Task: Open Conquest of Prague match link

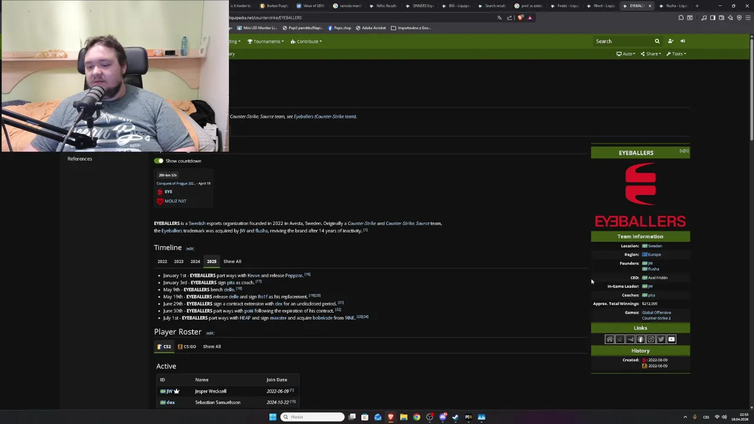Action: coord(176,183)
